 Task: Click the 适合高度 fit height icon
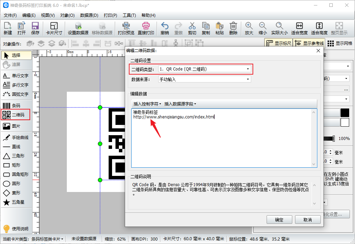319,28
